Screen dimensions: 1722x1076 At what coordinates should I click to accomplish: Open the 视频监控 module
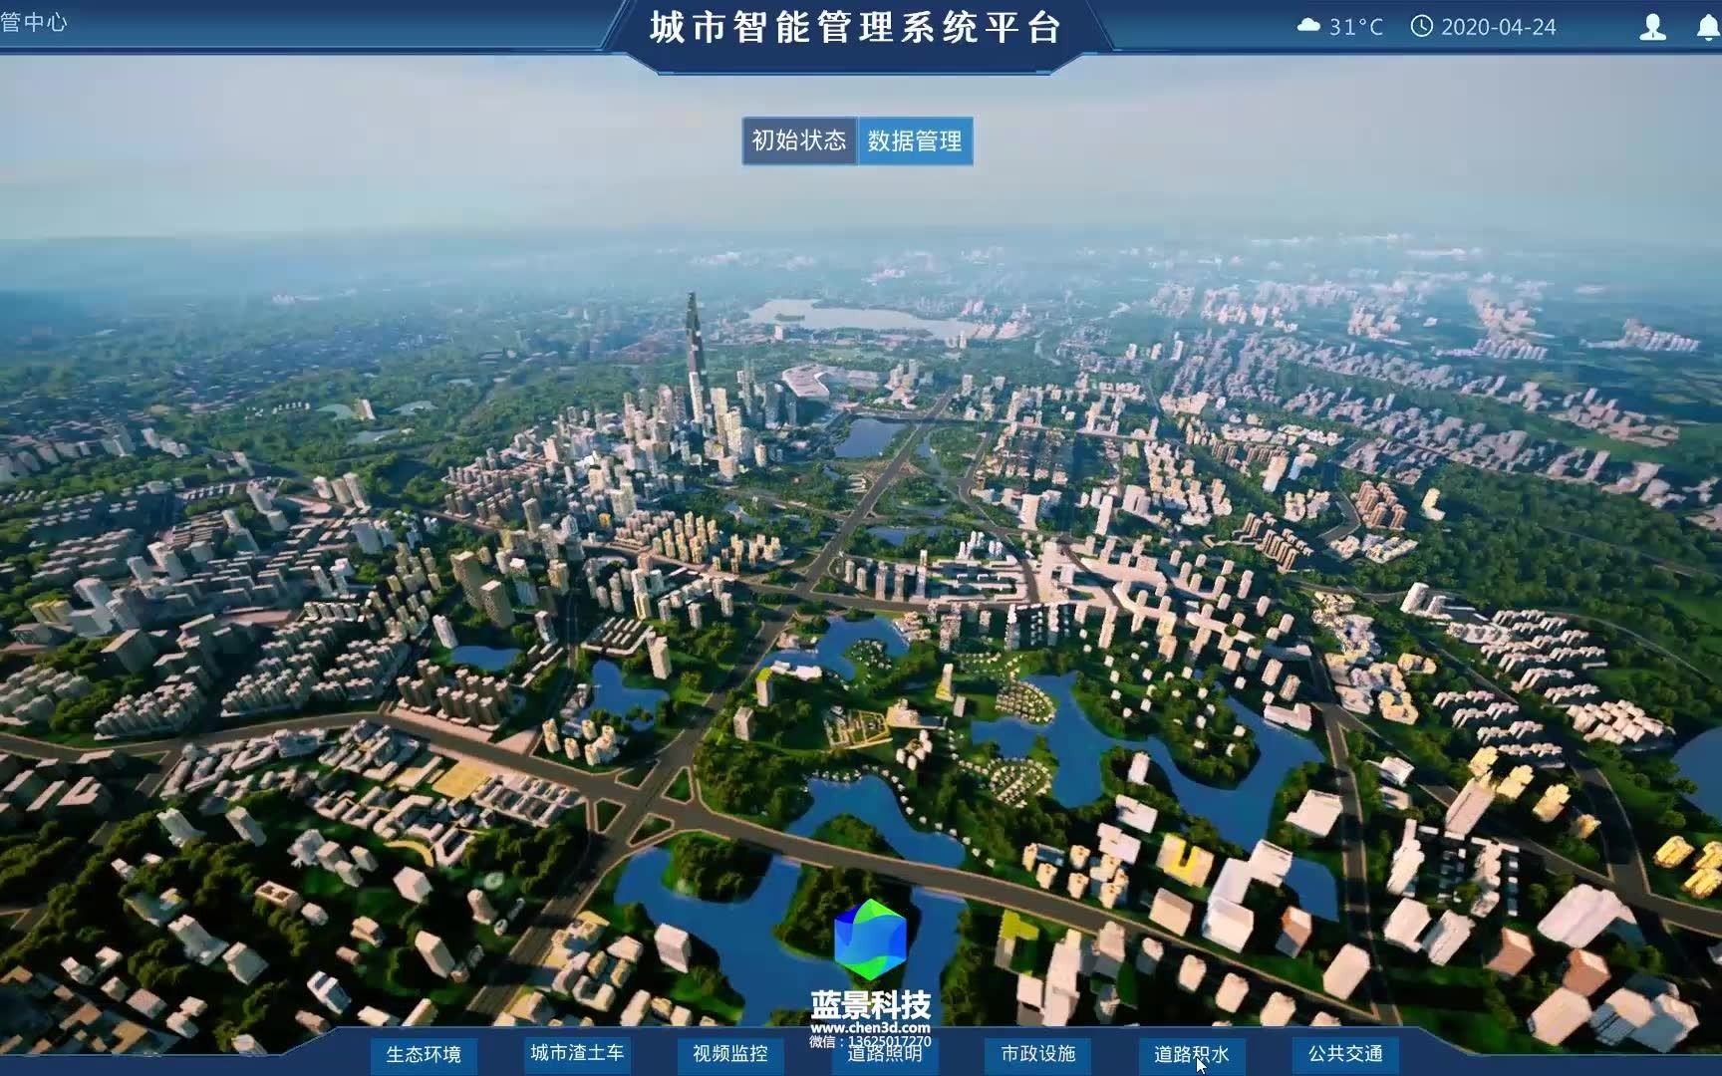coord(730,1054)
